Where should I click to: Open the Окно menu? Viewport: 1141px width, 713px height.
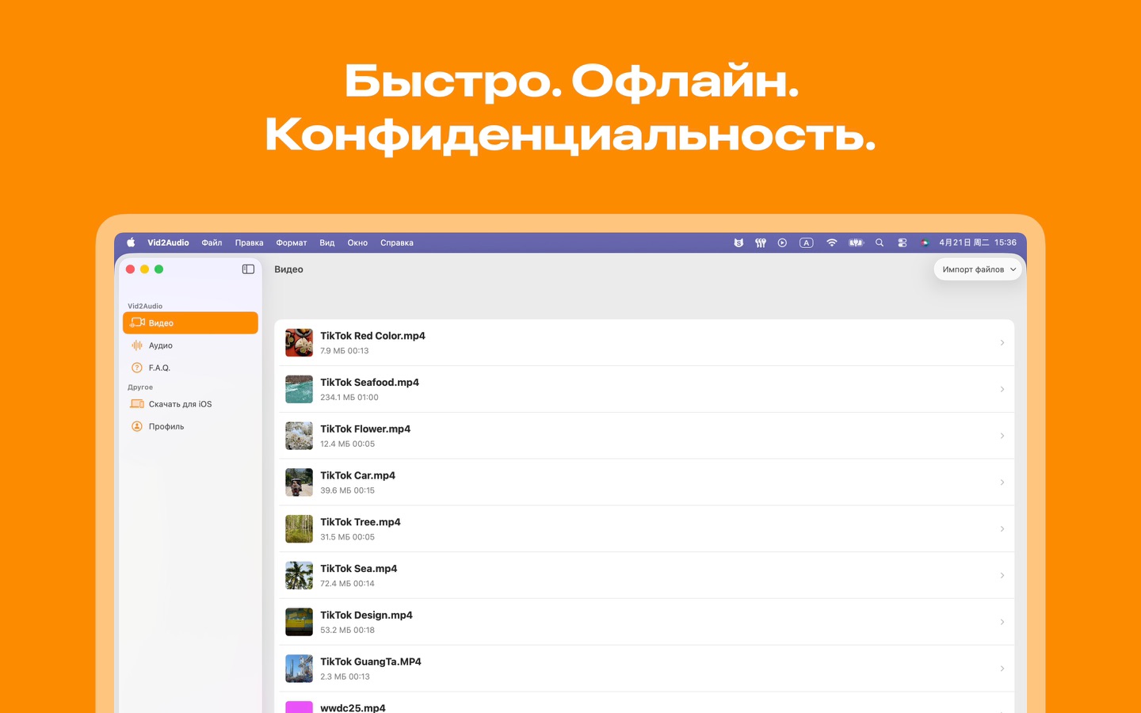[357, 243]
